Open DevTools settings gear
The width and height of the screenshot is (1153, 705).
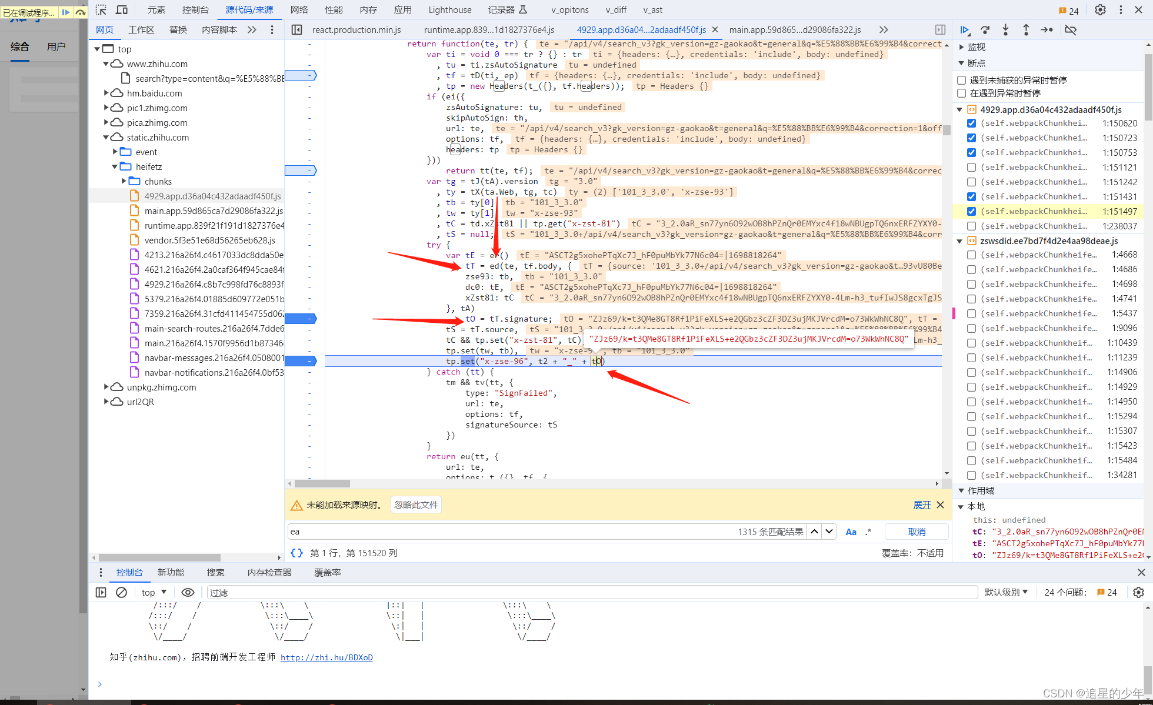1100,10
